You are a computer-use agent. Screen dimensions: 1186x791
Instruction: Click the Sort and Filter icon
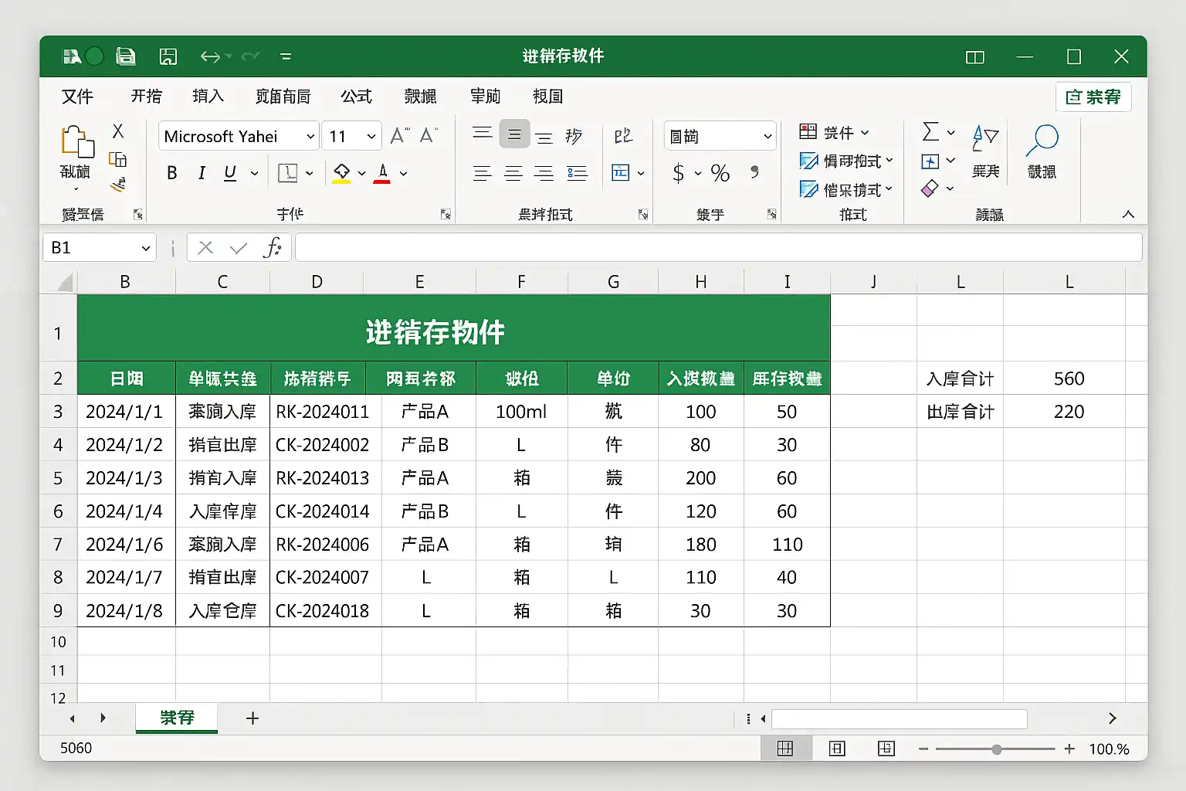(x=985, y=141)
